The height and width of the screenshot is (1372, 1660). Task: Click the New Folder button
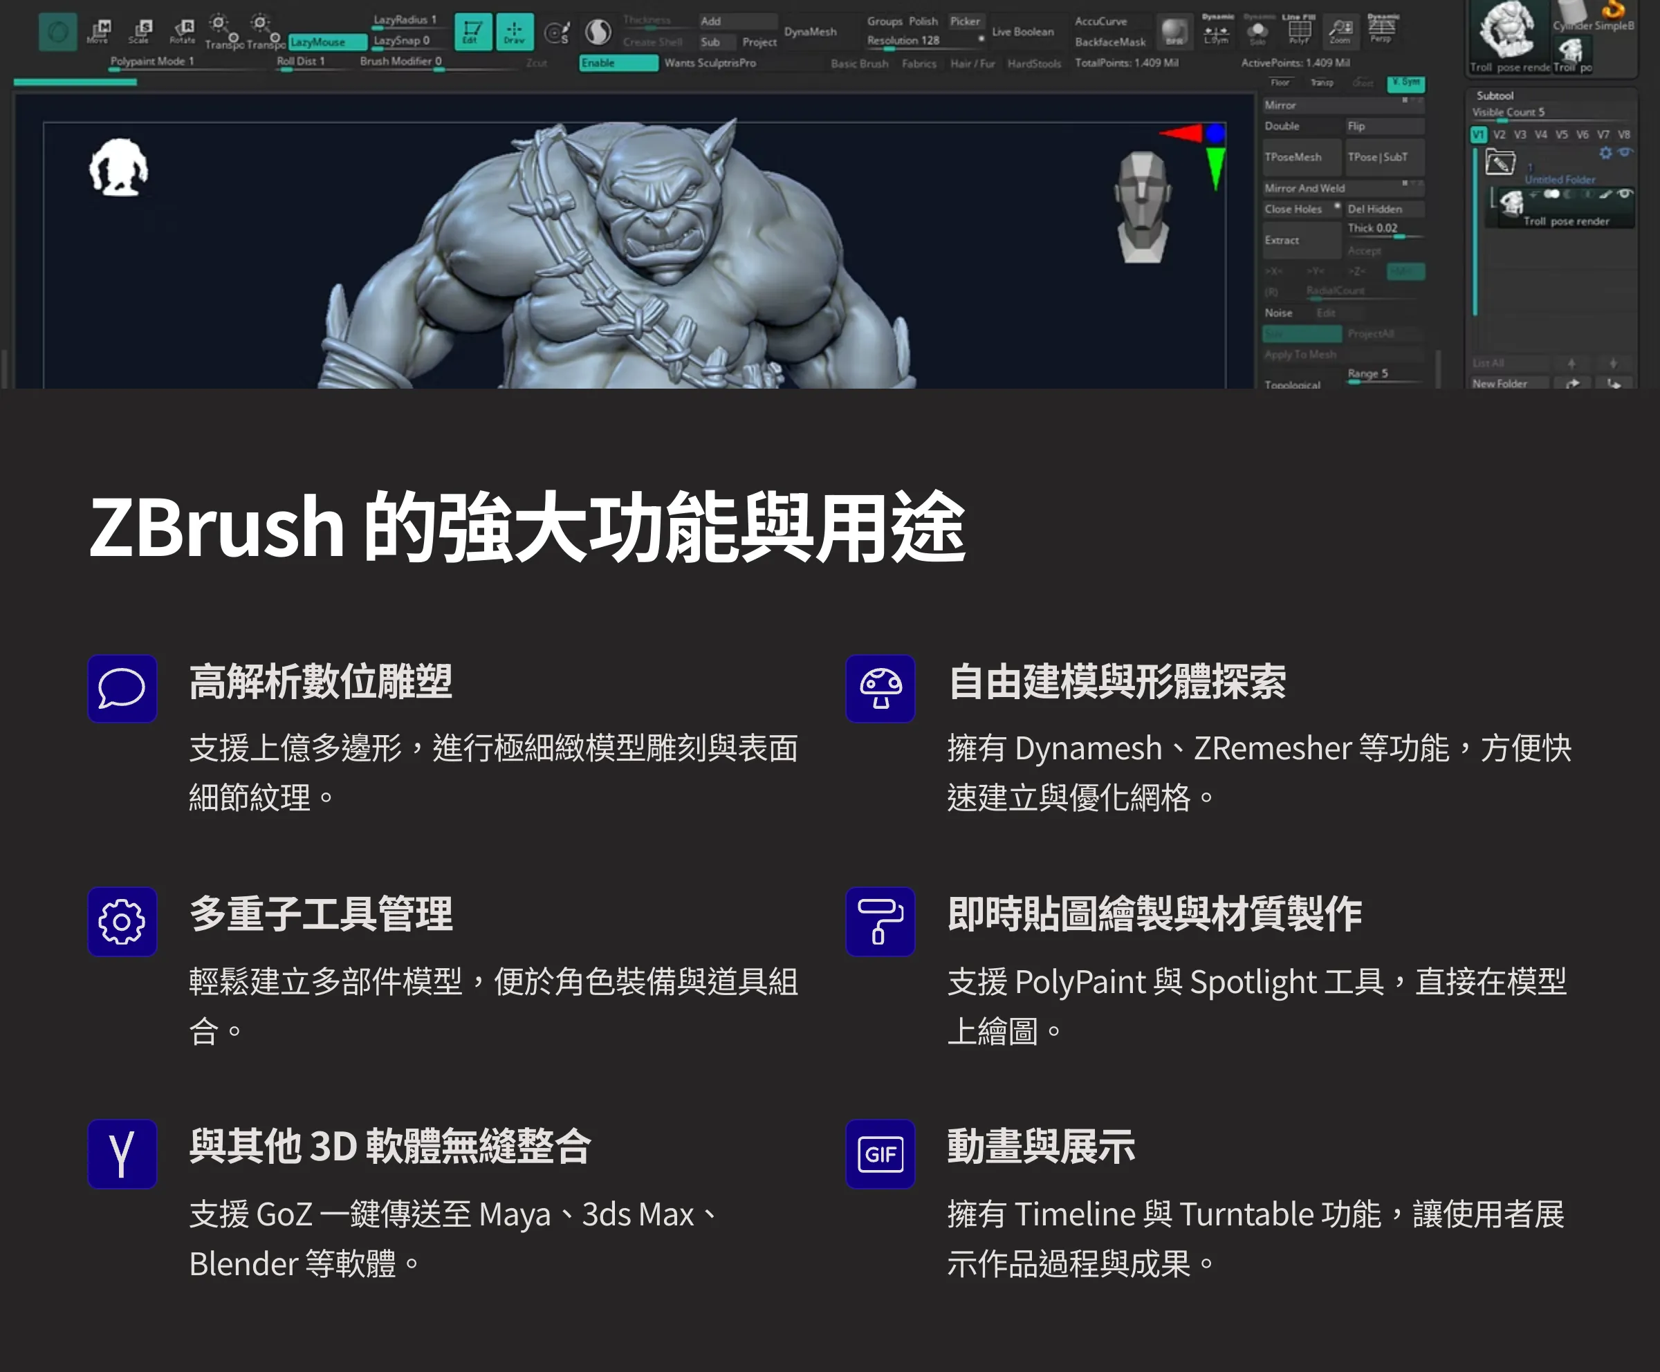pyautogui.click(x=1510, y=383)
